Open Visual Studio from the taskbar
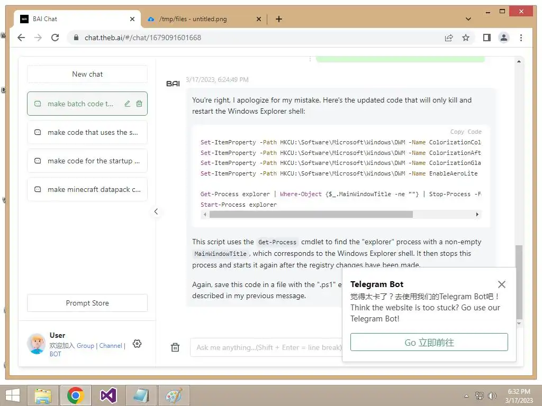This screenshot has height=406, width=542. click(108, 395)
